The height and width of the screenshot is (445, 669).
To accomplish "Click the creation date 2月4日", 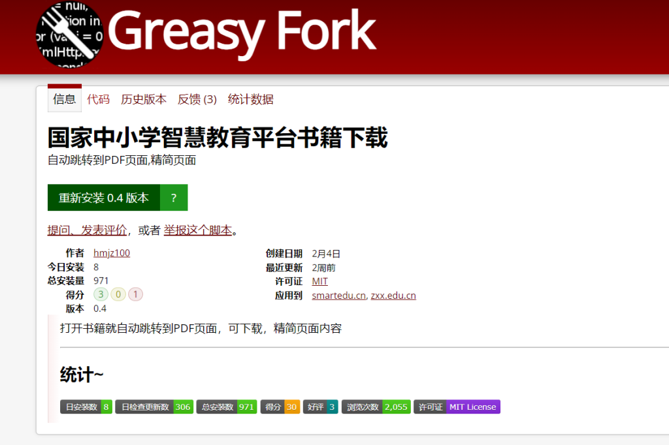I will [x=326, y=254].
